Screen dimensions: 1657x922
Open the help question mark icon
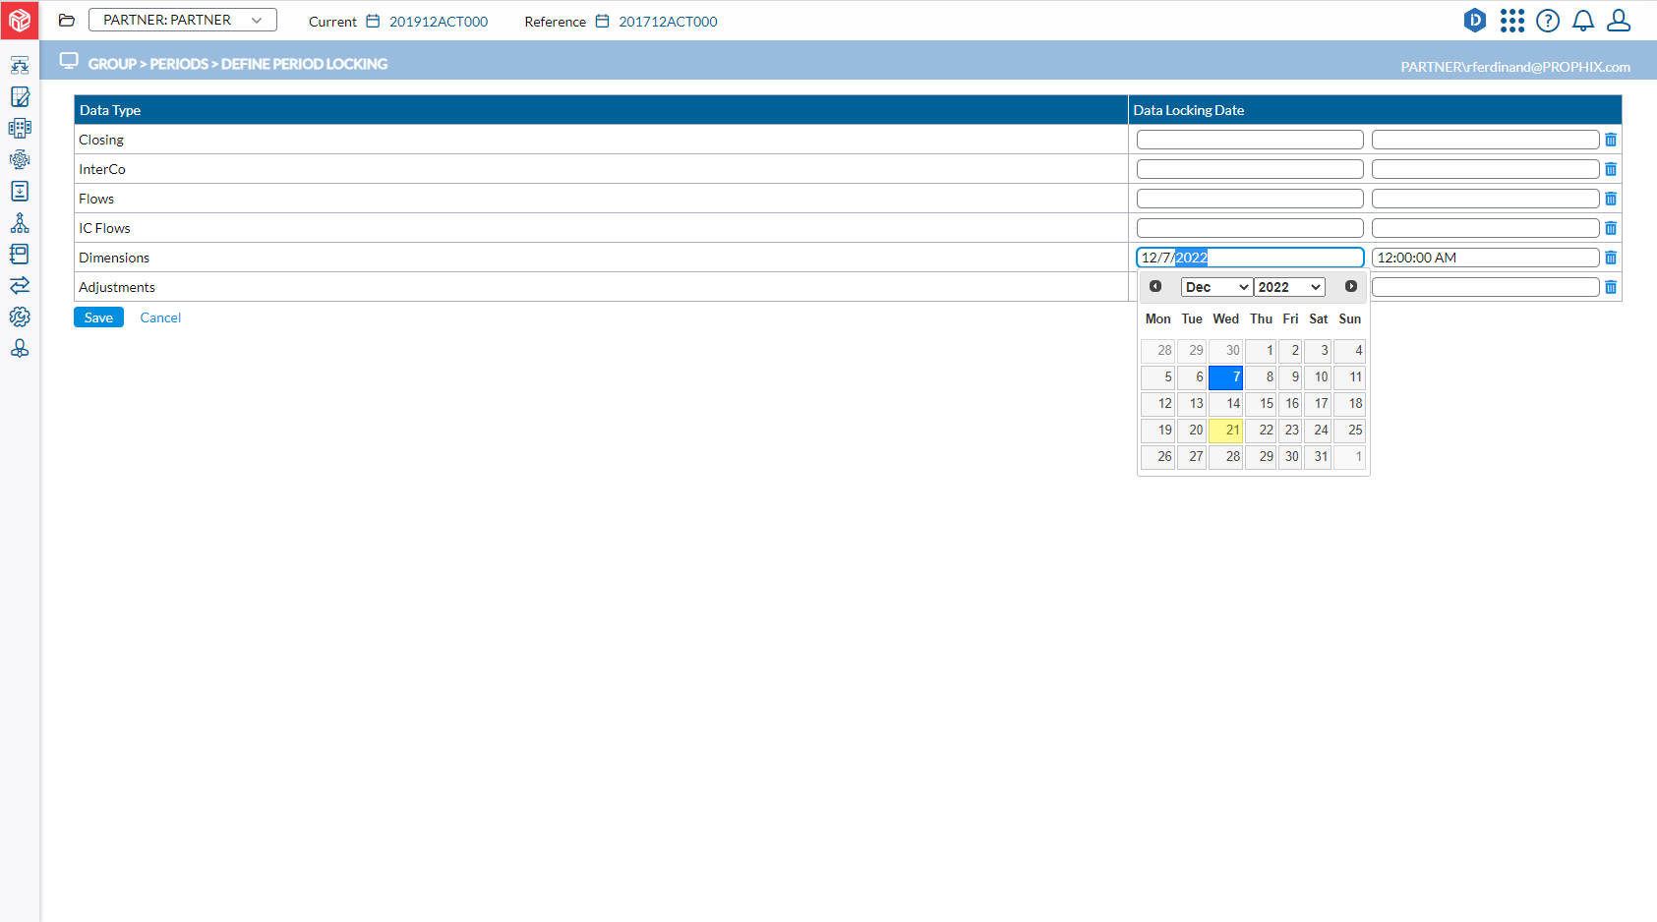(1547, 21)
